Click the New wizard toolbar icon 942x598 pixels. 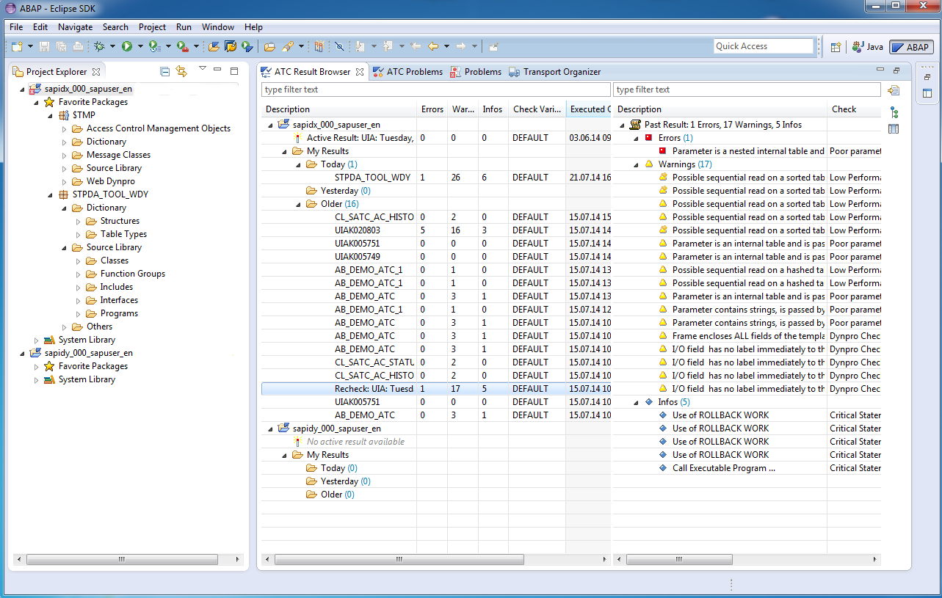pos(18,46)
